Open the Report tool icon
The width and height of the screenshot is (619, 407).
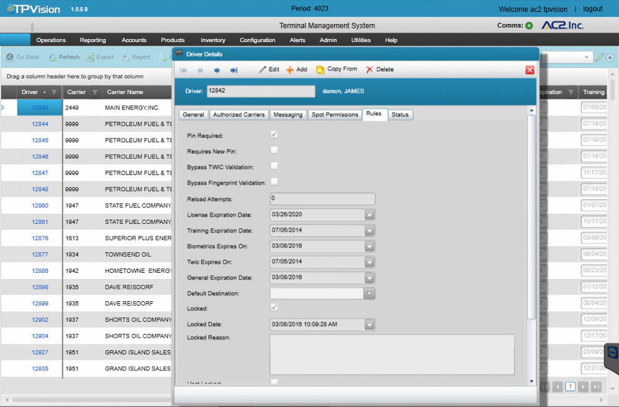coord(127,57)
